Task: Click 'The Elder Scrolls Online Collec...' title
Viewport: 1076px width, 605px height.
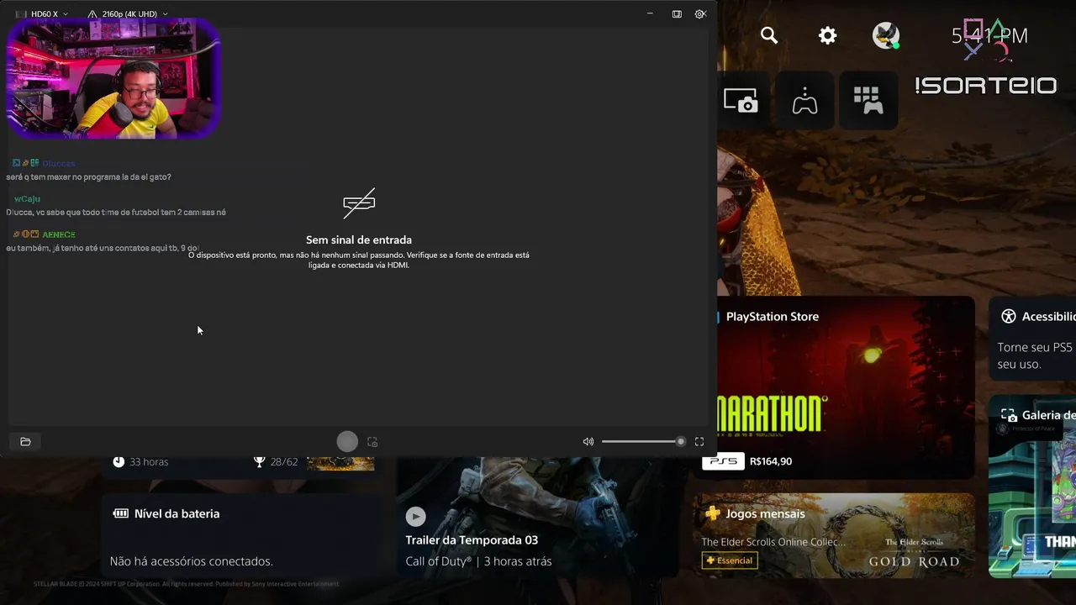Action: 773,542
